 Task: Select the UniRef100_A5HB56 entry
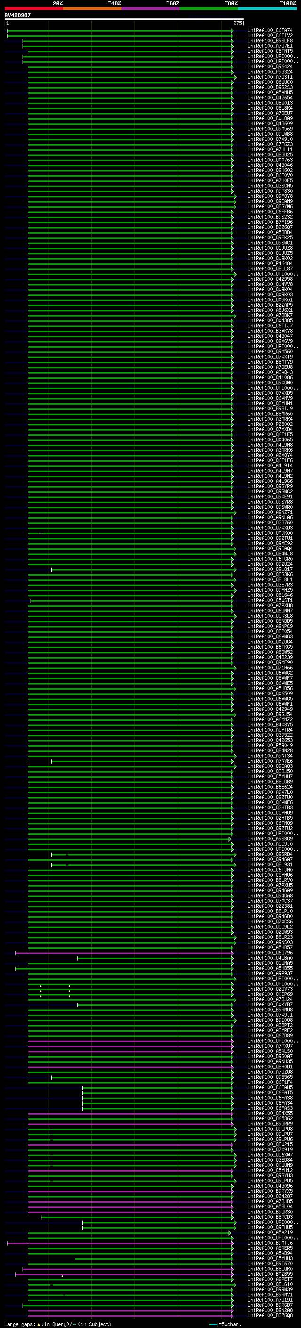tap(270, 688)
